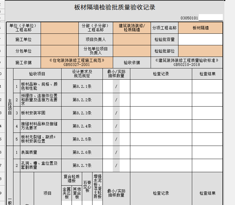Click the orange 板材隔墙 value cell

click(200, 28)
